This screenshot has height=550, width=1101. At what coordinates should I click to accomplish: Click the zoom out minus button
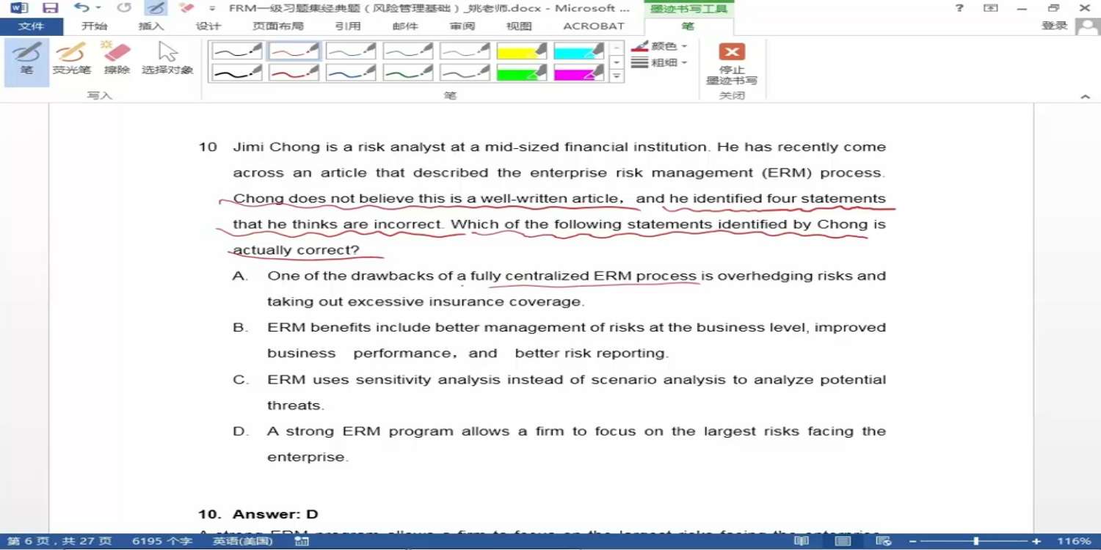(913, 541)
